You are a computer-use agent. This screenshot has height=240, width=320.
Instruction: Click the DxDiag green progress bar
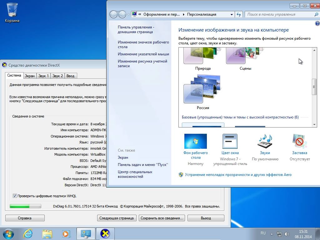25,206
